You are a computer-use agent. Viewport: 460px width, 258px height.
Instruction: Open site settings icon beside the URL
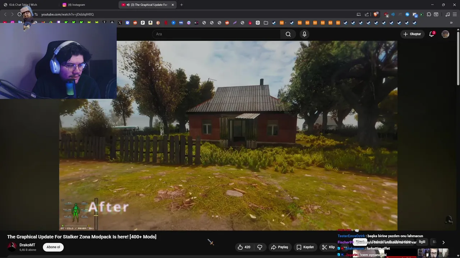tap(36, 14)
